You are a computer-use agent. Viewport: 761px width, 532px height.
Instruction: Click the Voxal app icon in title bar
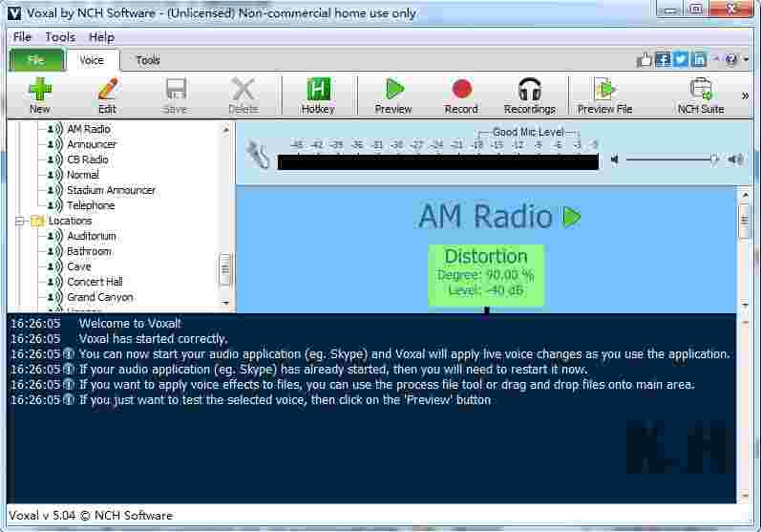point(14,13)
